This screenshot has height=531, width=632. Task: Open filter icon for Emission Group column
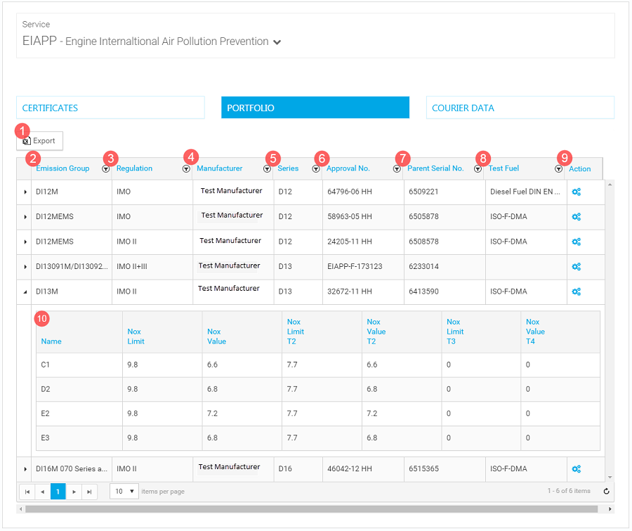105,169
